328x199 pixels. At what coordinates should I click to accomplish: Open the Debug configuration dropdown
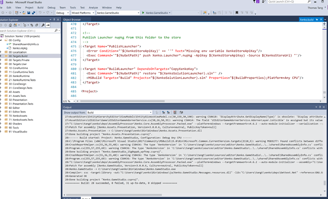[x=62, y=13]
